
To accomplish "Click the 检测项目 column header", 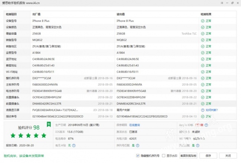I will 11,14.
